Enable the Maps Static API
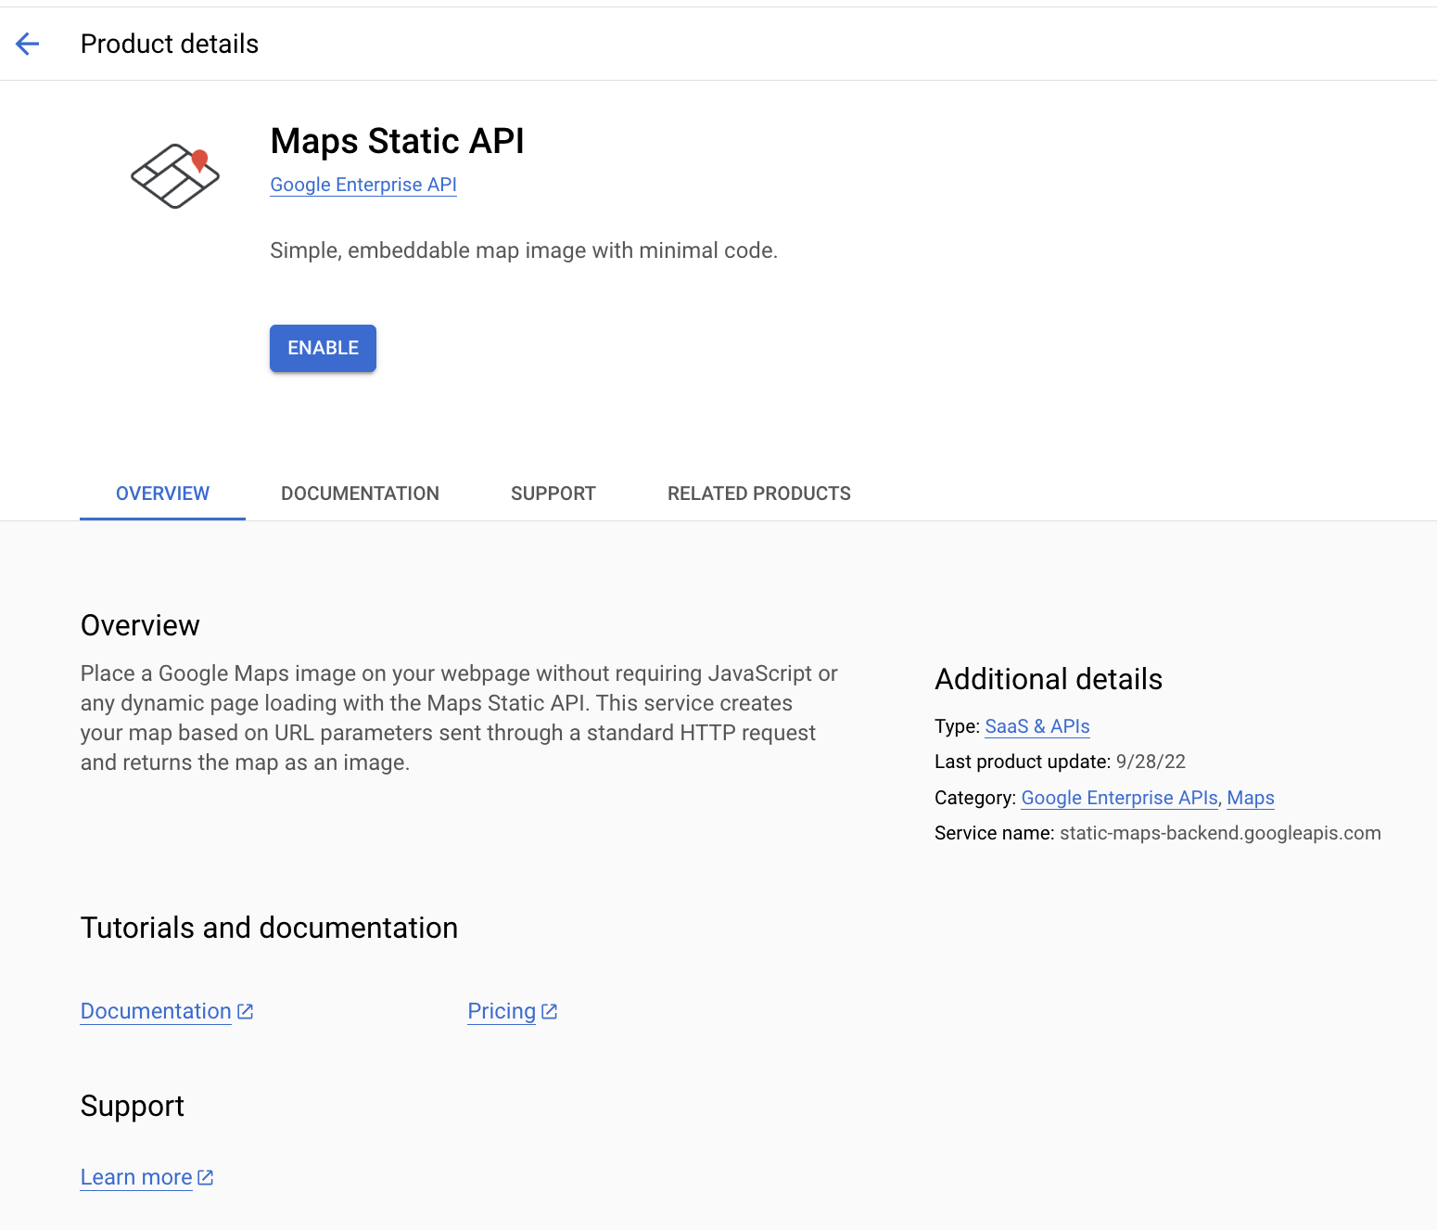Screen dimensions: 1437x1230 [x=323, y=348]
